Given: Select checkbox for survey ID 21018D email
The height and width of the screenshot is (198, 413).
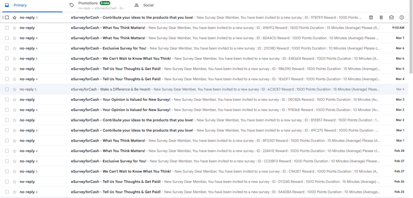Looking at the screenshot, I should 7,48.
